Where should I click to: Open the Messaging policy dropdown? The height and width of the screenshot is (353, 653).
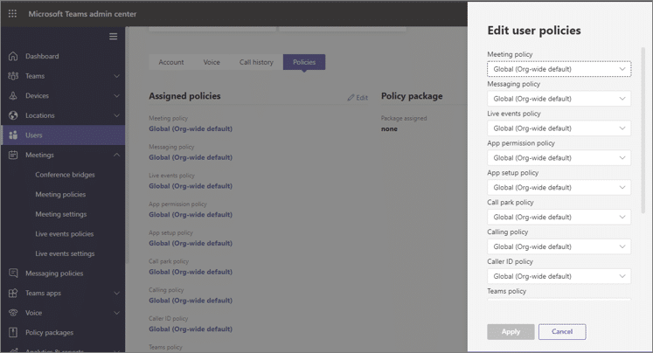click(559, 99)
